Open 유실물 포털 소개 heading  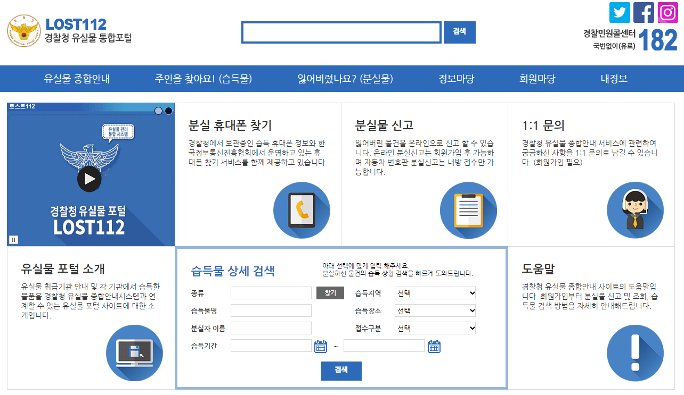point(63,268)
